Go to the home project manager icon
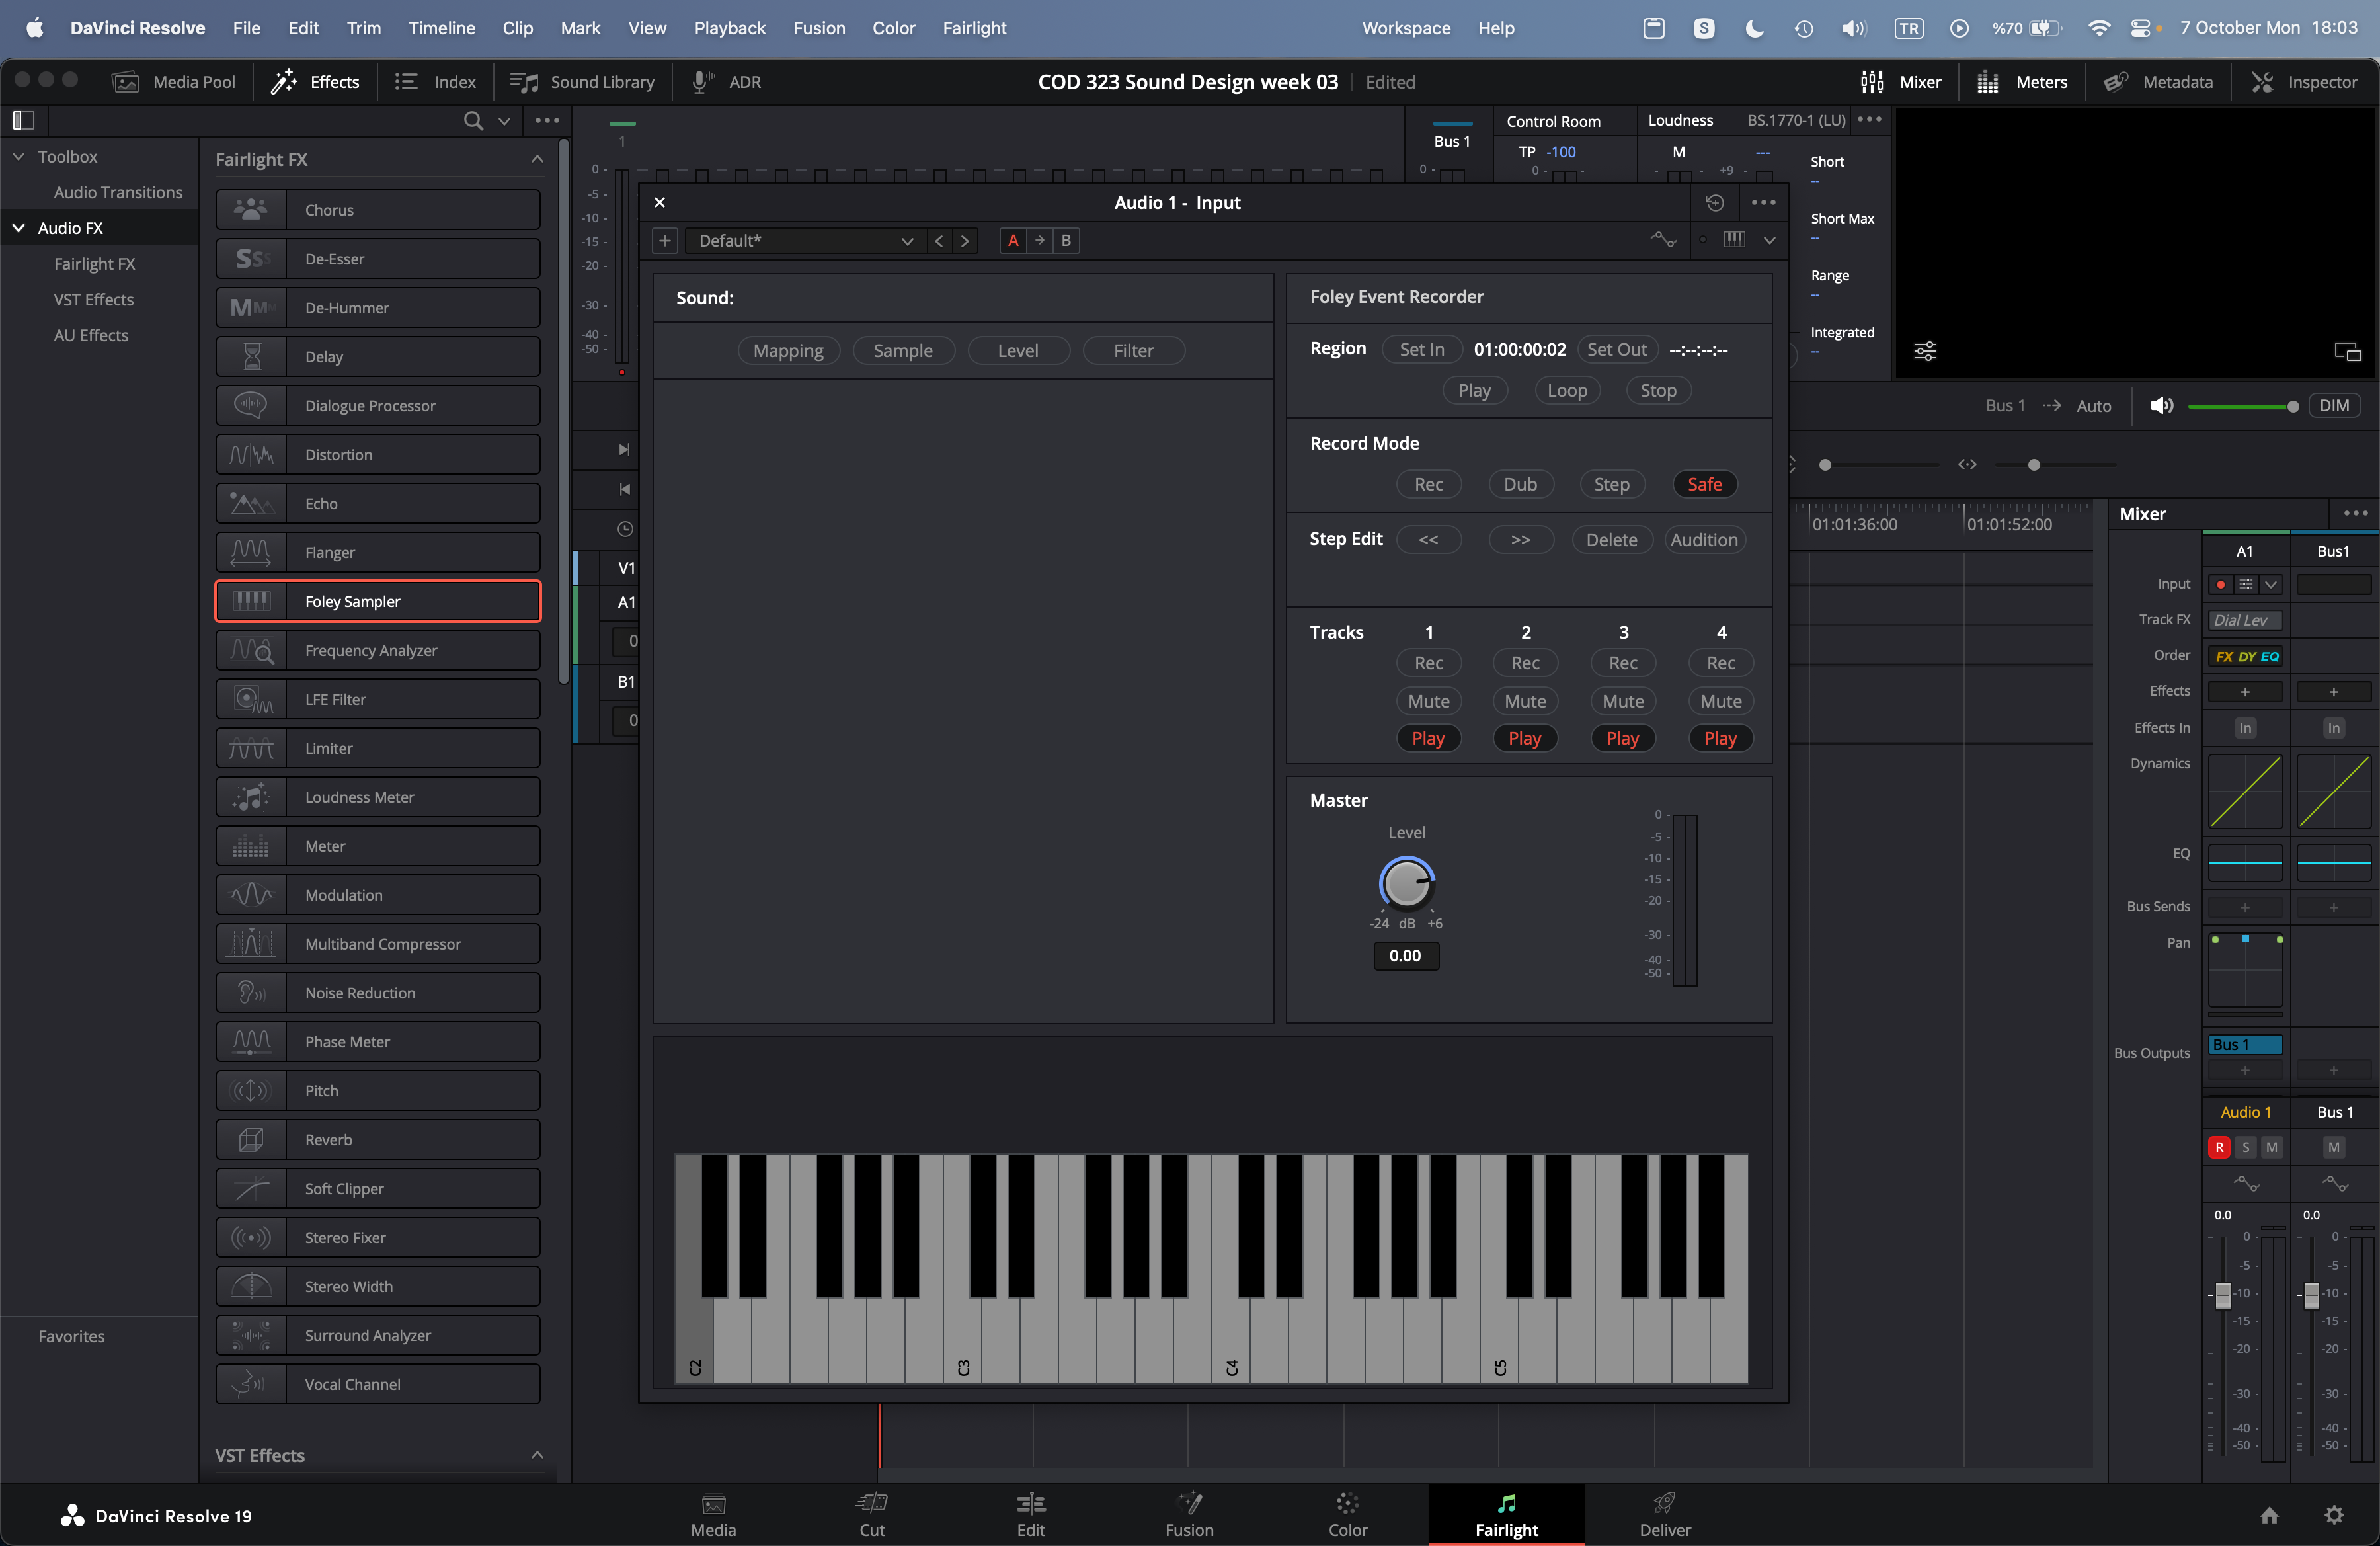2380x1546 pixels. point(2269,1515)
